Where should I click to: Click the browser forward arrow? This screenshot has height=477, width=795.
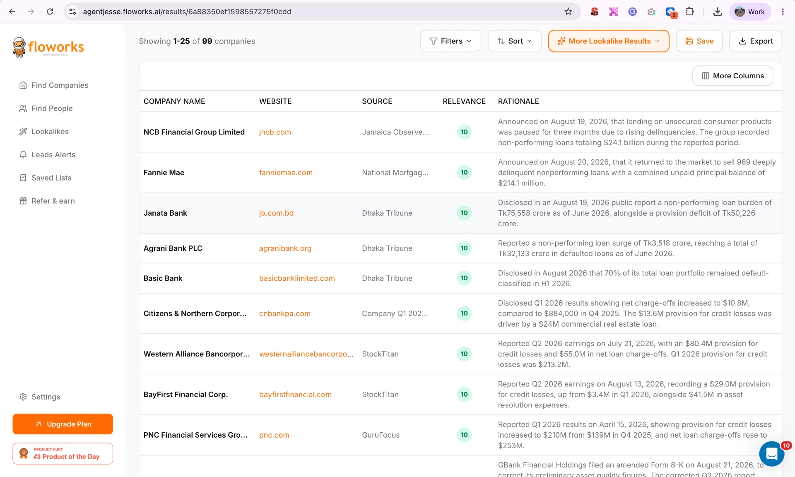click(x=31, y=12)
